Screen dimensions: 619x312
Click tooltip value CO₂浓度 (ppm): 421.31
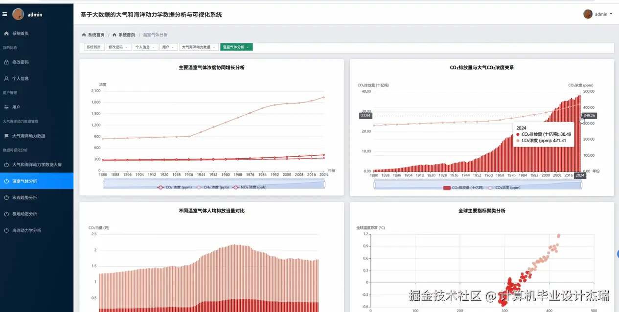coord(544,140)
